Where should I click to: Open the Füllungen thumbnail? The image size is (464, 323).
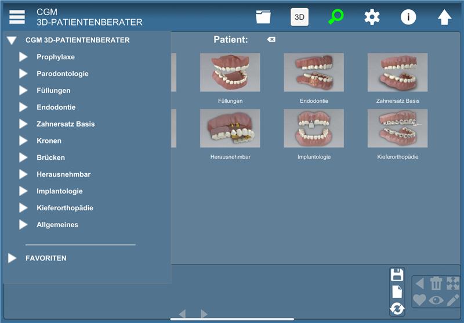pos(230,72)
